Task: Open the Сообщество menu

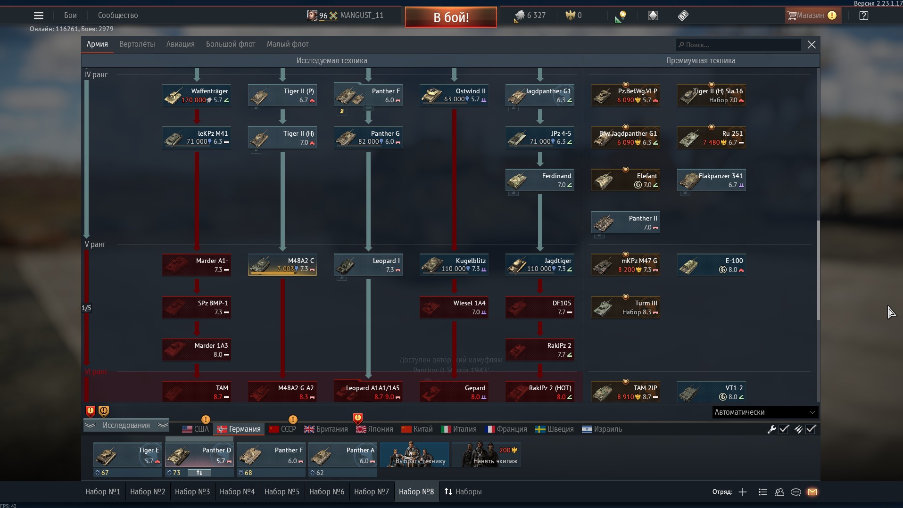Action: (118, 16)
